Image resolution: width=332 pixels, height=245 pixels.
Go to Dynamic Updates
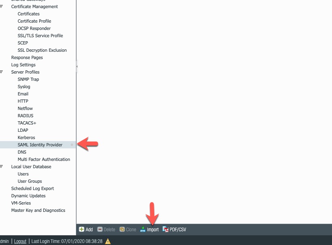pyautogui.click(x=28, y=196)
